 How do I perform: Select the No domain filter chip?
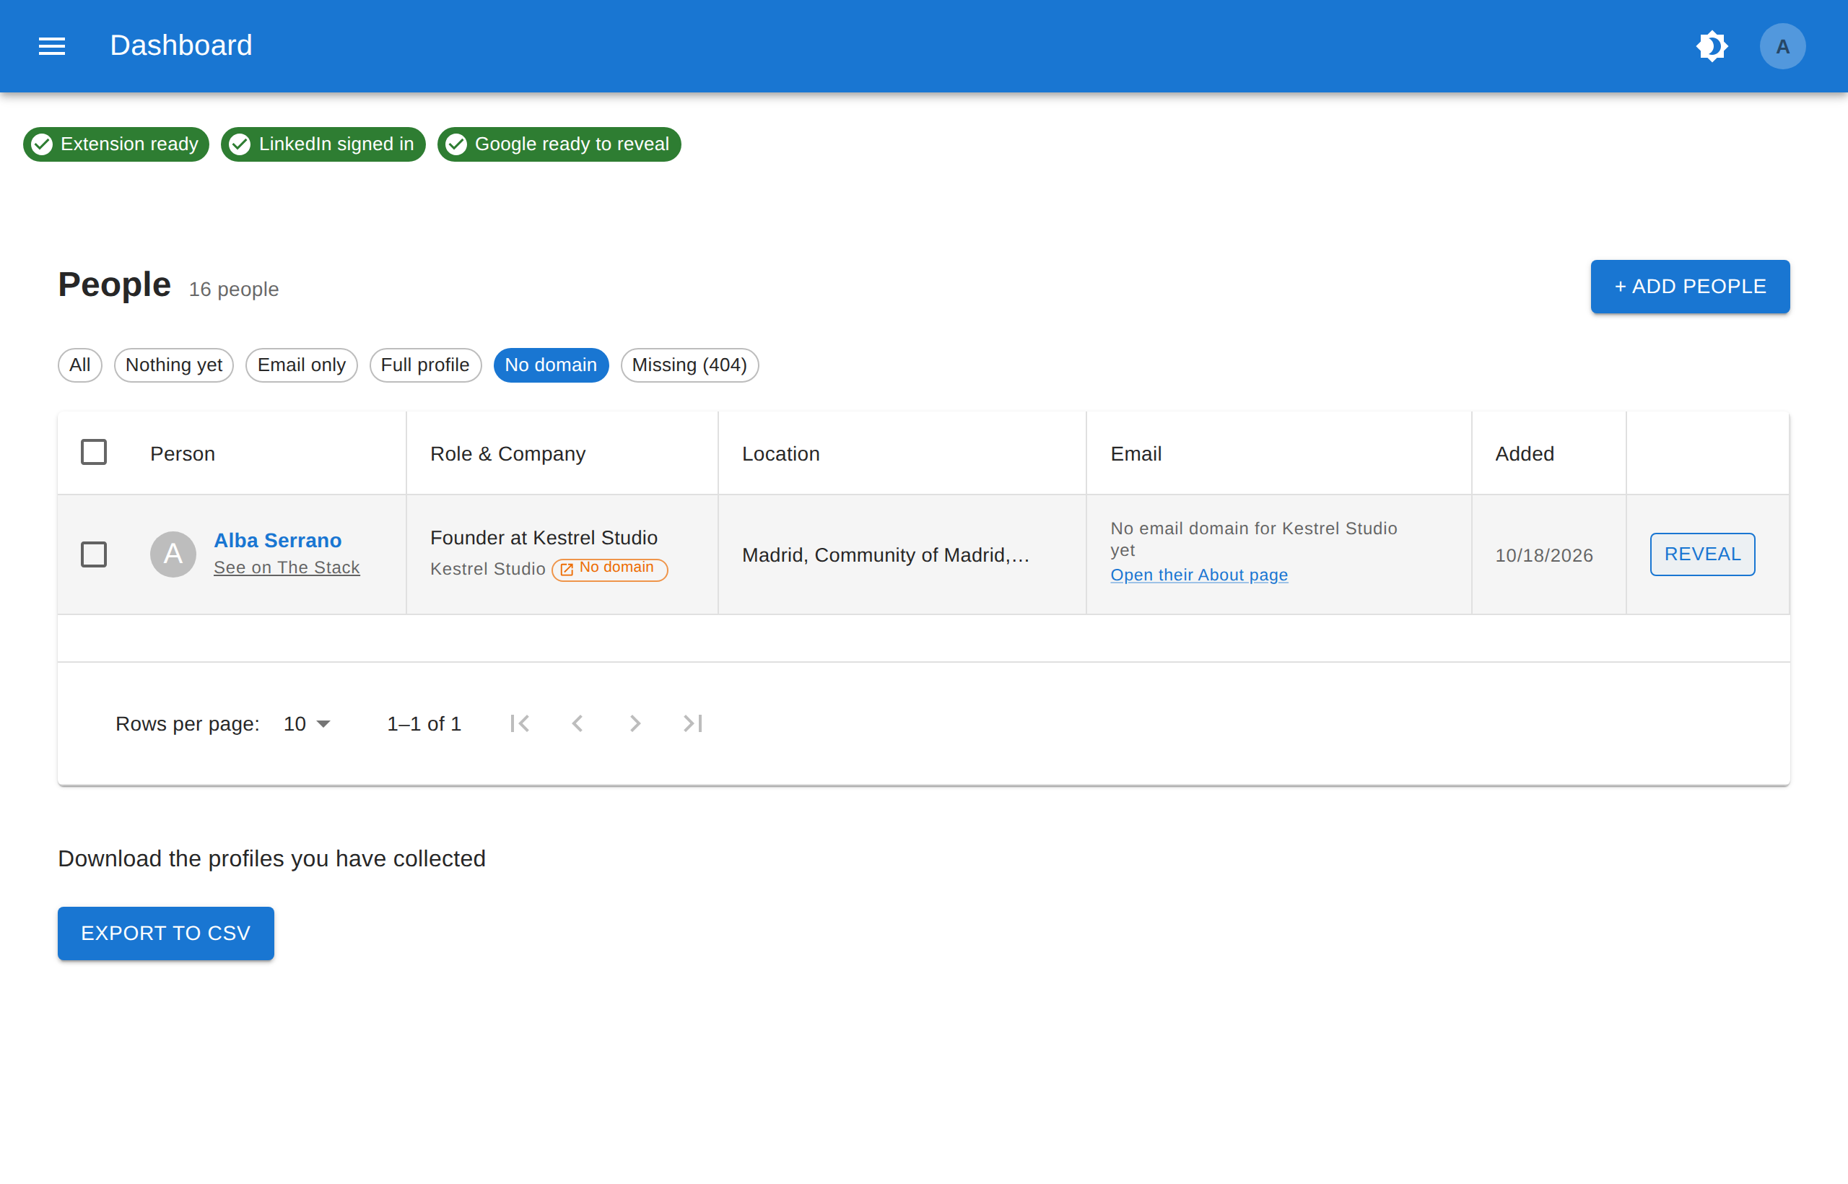pos(550,365)
